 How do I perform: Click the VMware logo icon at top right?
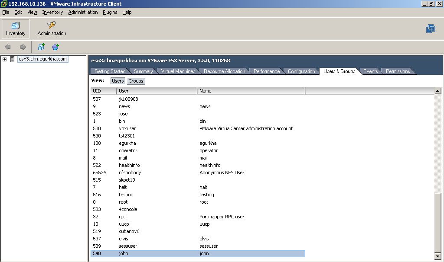coord(431,29)
